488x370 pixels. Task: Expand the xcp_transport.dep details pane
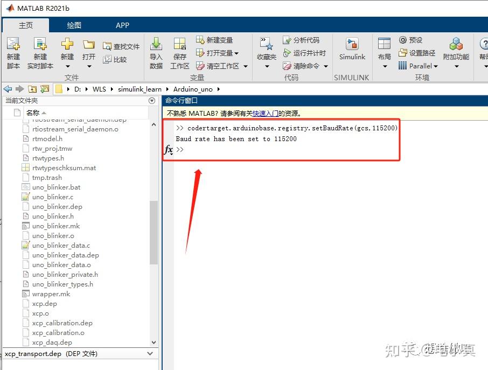150,354
